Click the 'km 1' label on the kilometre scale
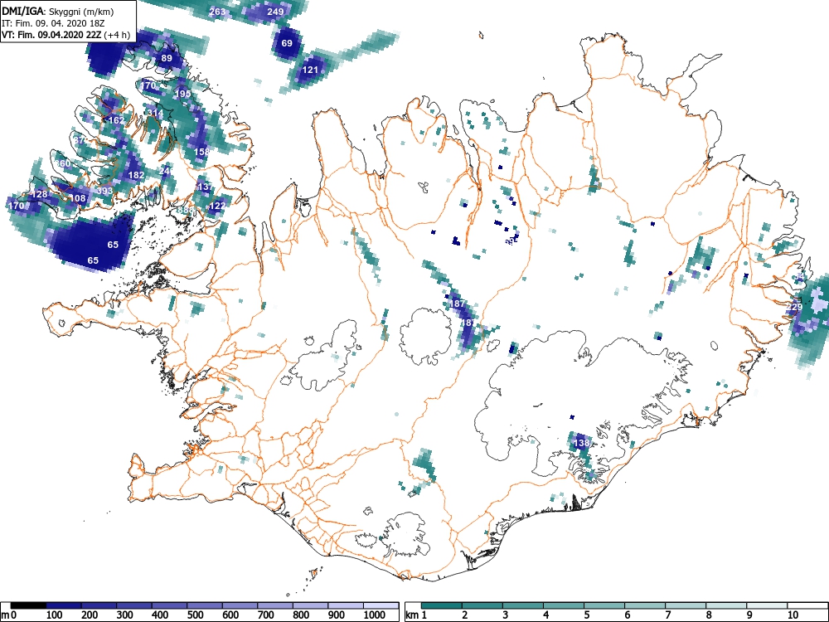Screen dimensions: 829x622 417,615
